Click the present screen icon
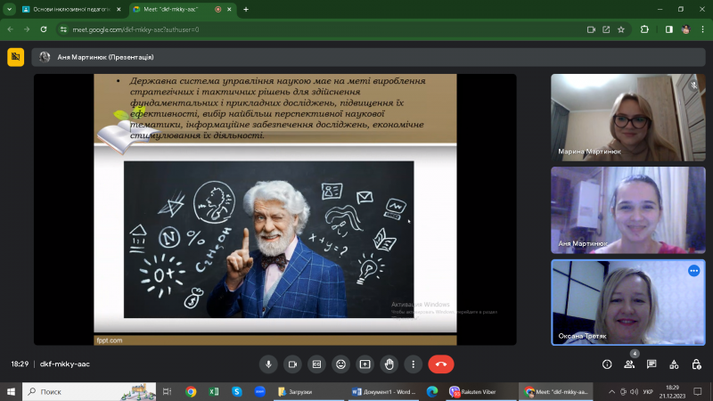The width and height of the screenshot is (713, 401). click(x=365, y=364)
